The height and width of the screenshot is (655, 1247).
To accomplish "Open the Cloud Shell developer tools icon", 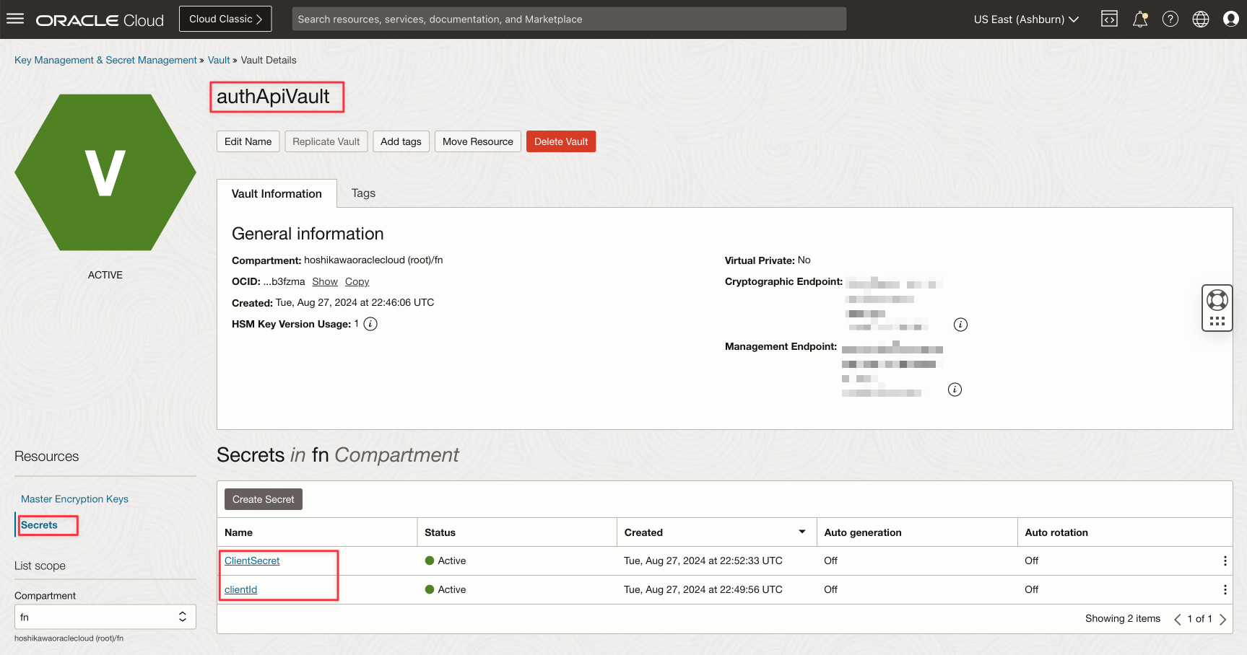I will pyautogui.click(x=1109, y=19).
